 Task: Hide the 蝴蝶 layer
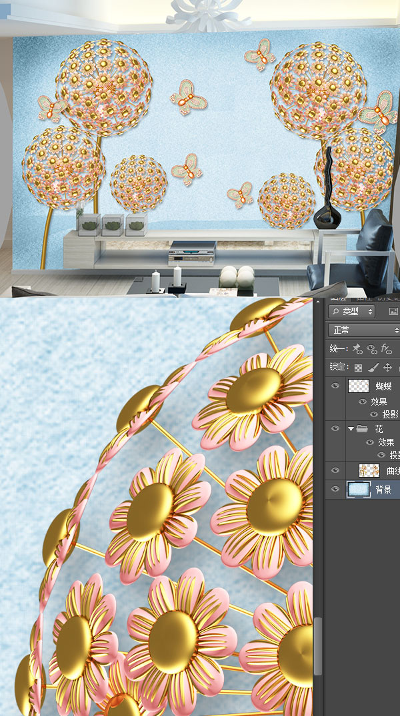pyautogui.click(x=335, y=386)
